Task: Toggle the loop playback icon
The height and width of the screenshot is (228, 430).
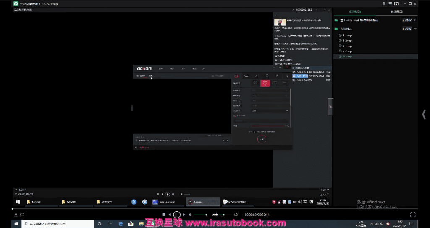Action: pos(22,215)
